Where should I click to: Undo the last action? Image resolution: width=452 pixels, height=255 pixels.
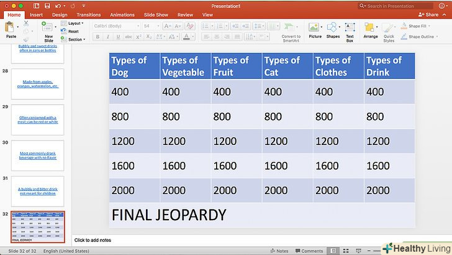click(x=58, y=6)
